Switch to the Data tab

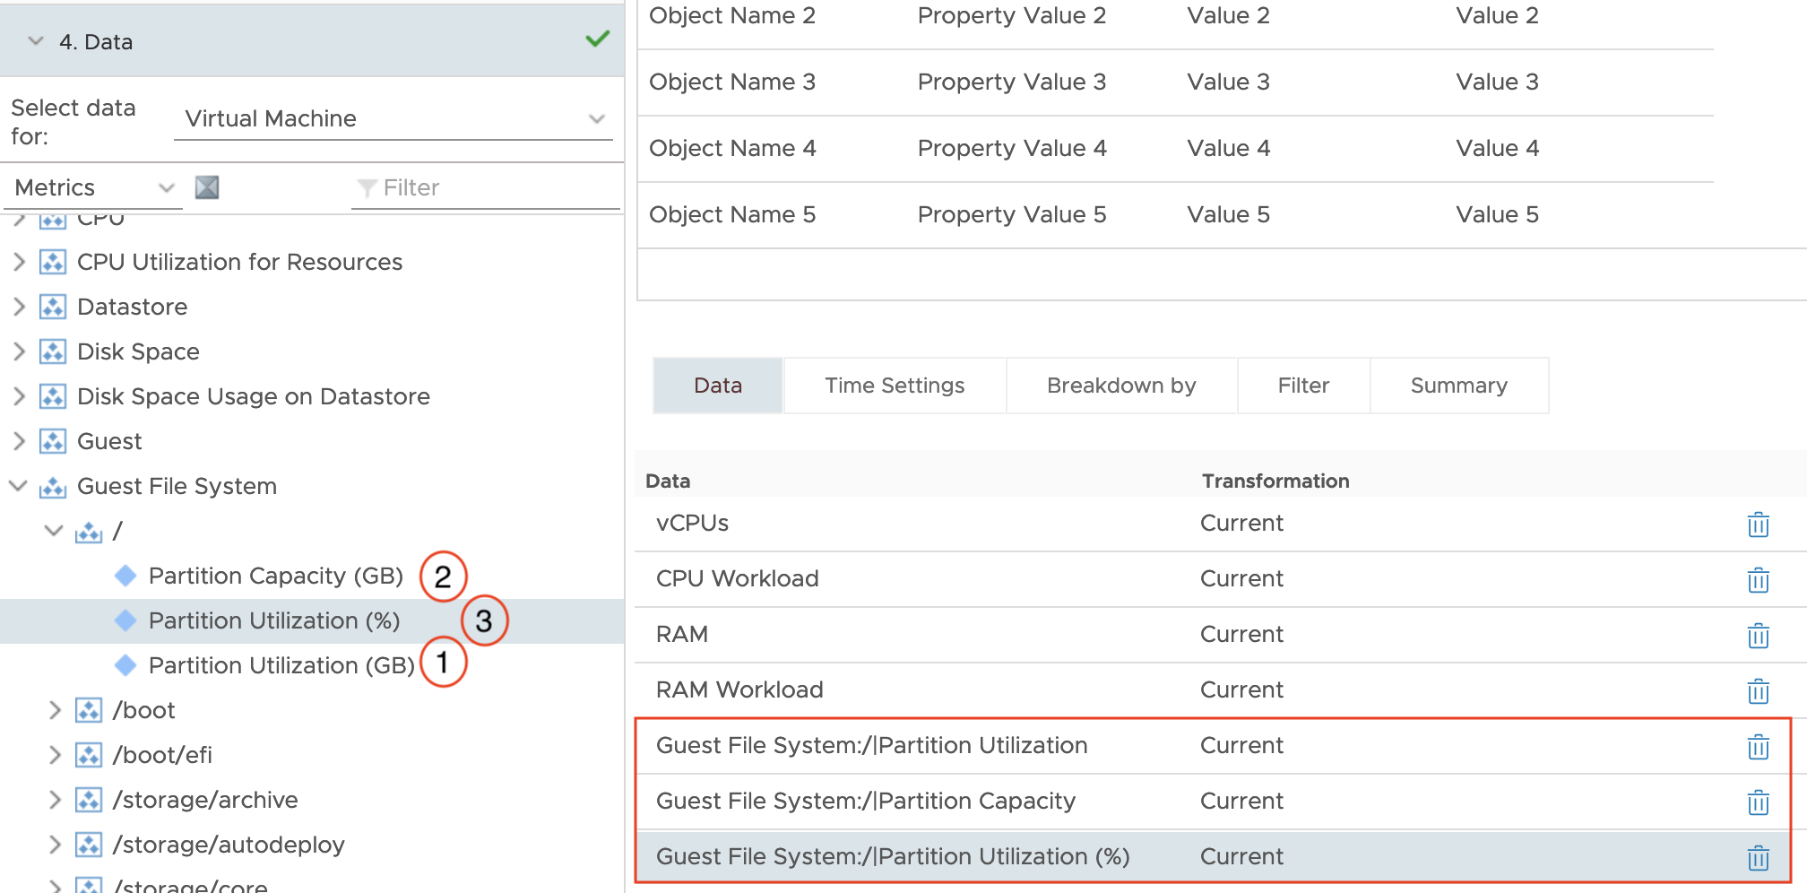pyautogui.click(x=718, y=386)
